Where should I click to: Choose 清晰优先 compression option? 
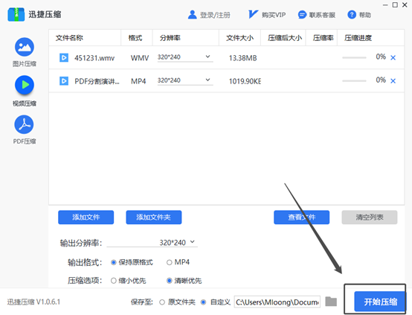pos(170,281)
